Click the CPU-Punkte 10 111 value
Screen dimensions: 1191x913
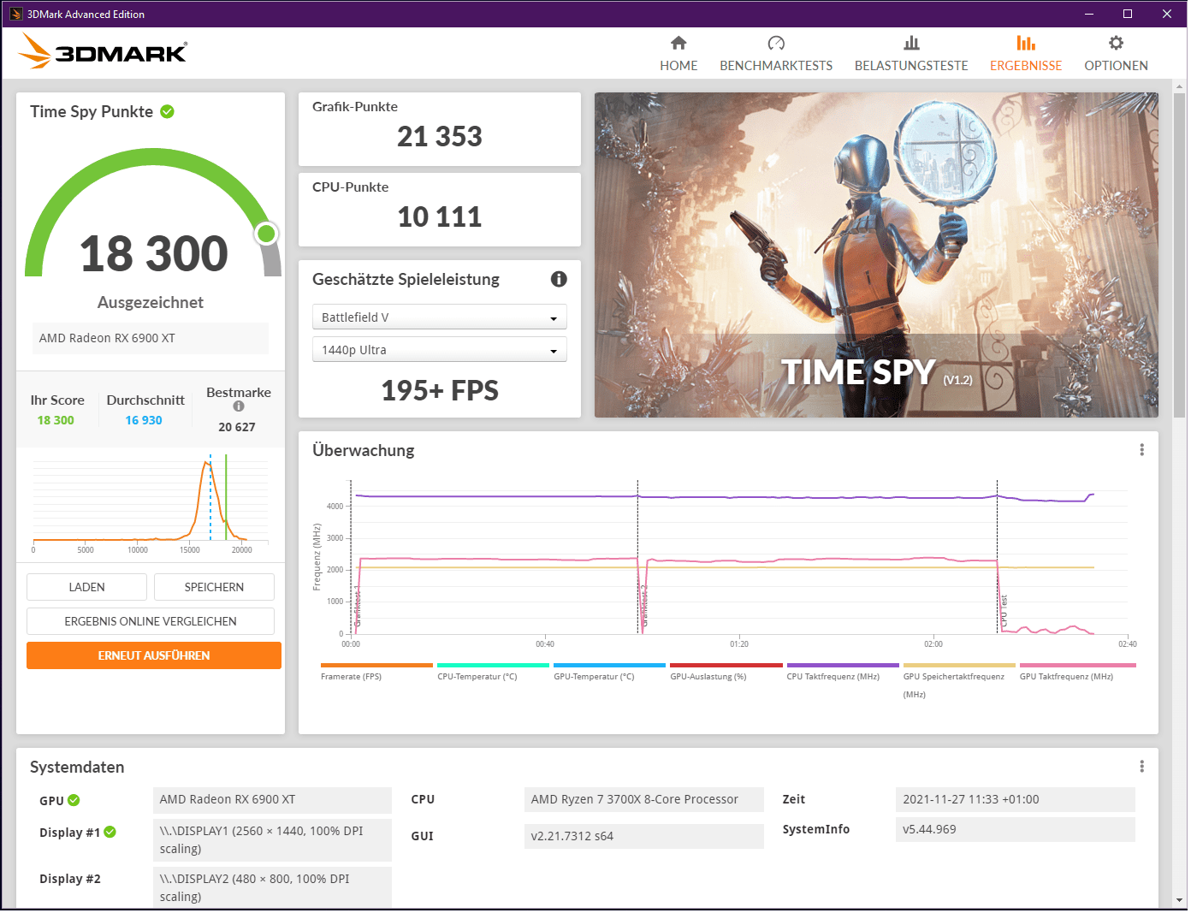[440, 217]
